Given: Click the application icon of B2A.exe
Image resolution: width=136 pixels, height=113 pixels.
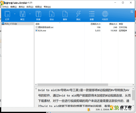Looking at the screenshot, I should [37, 31].
